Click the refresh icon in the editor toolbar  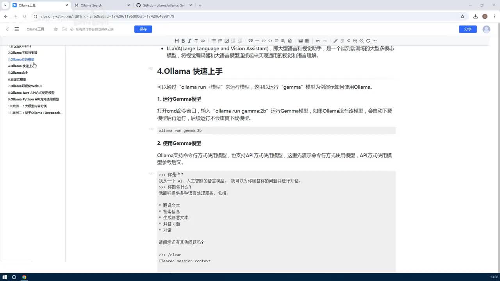tap(368, 41)
